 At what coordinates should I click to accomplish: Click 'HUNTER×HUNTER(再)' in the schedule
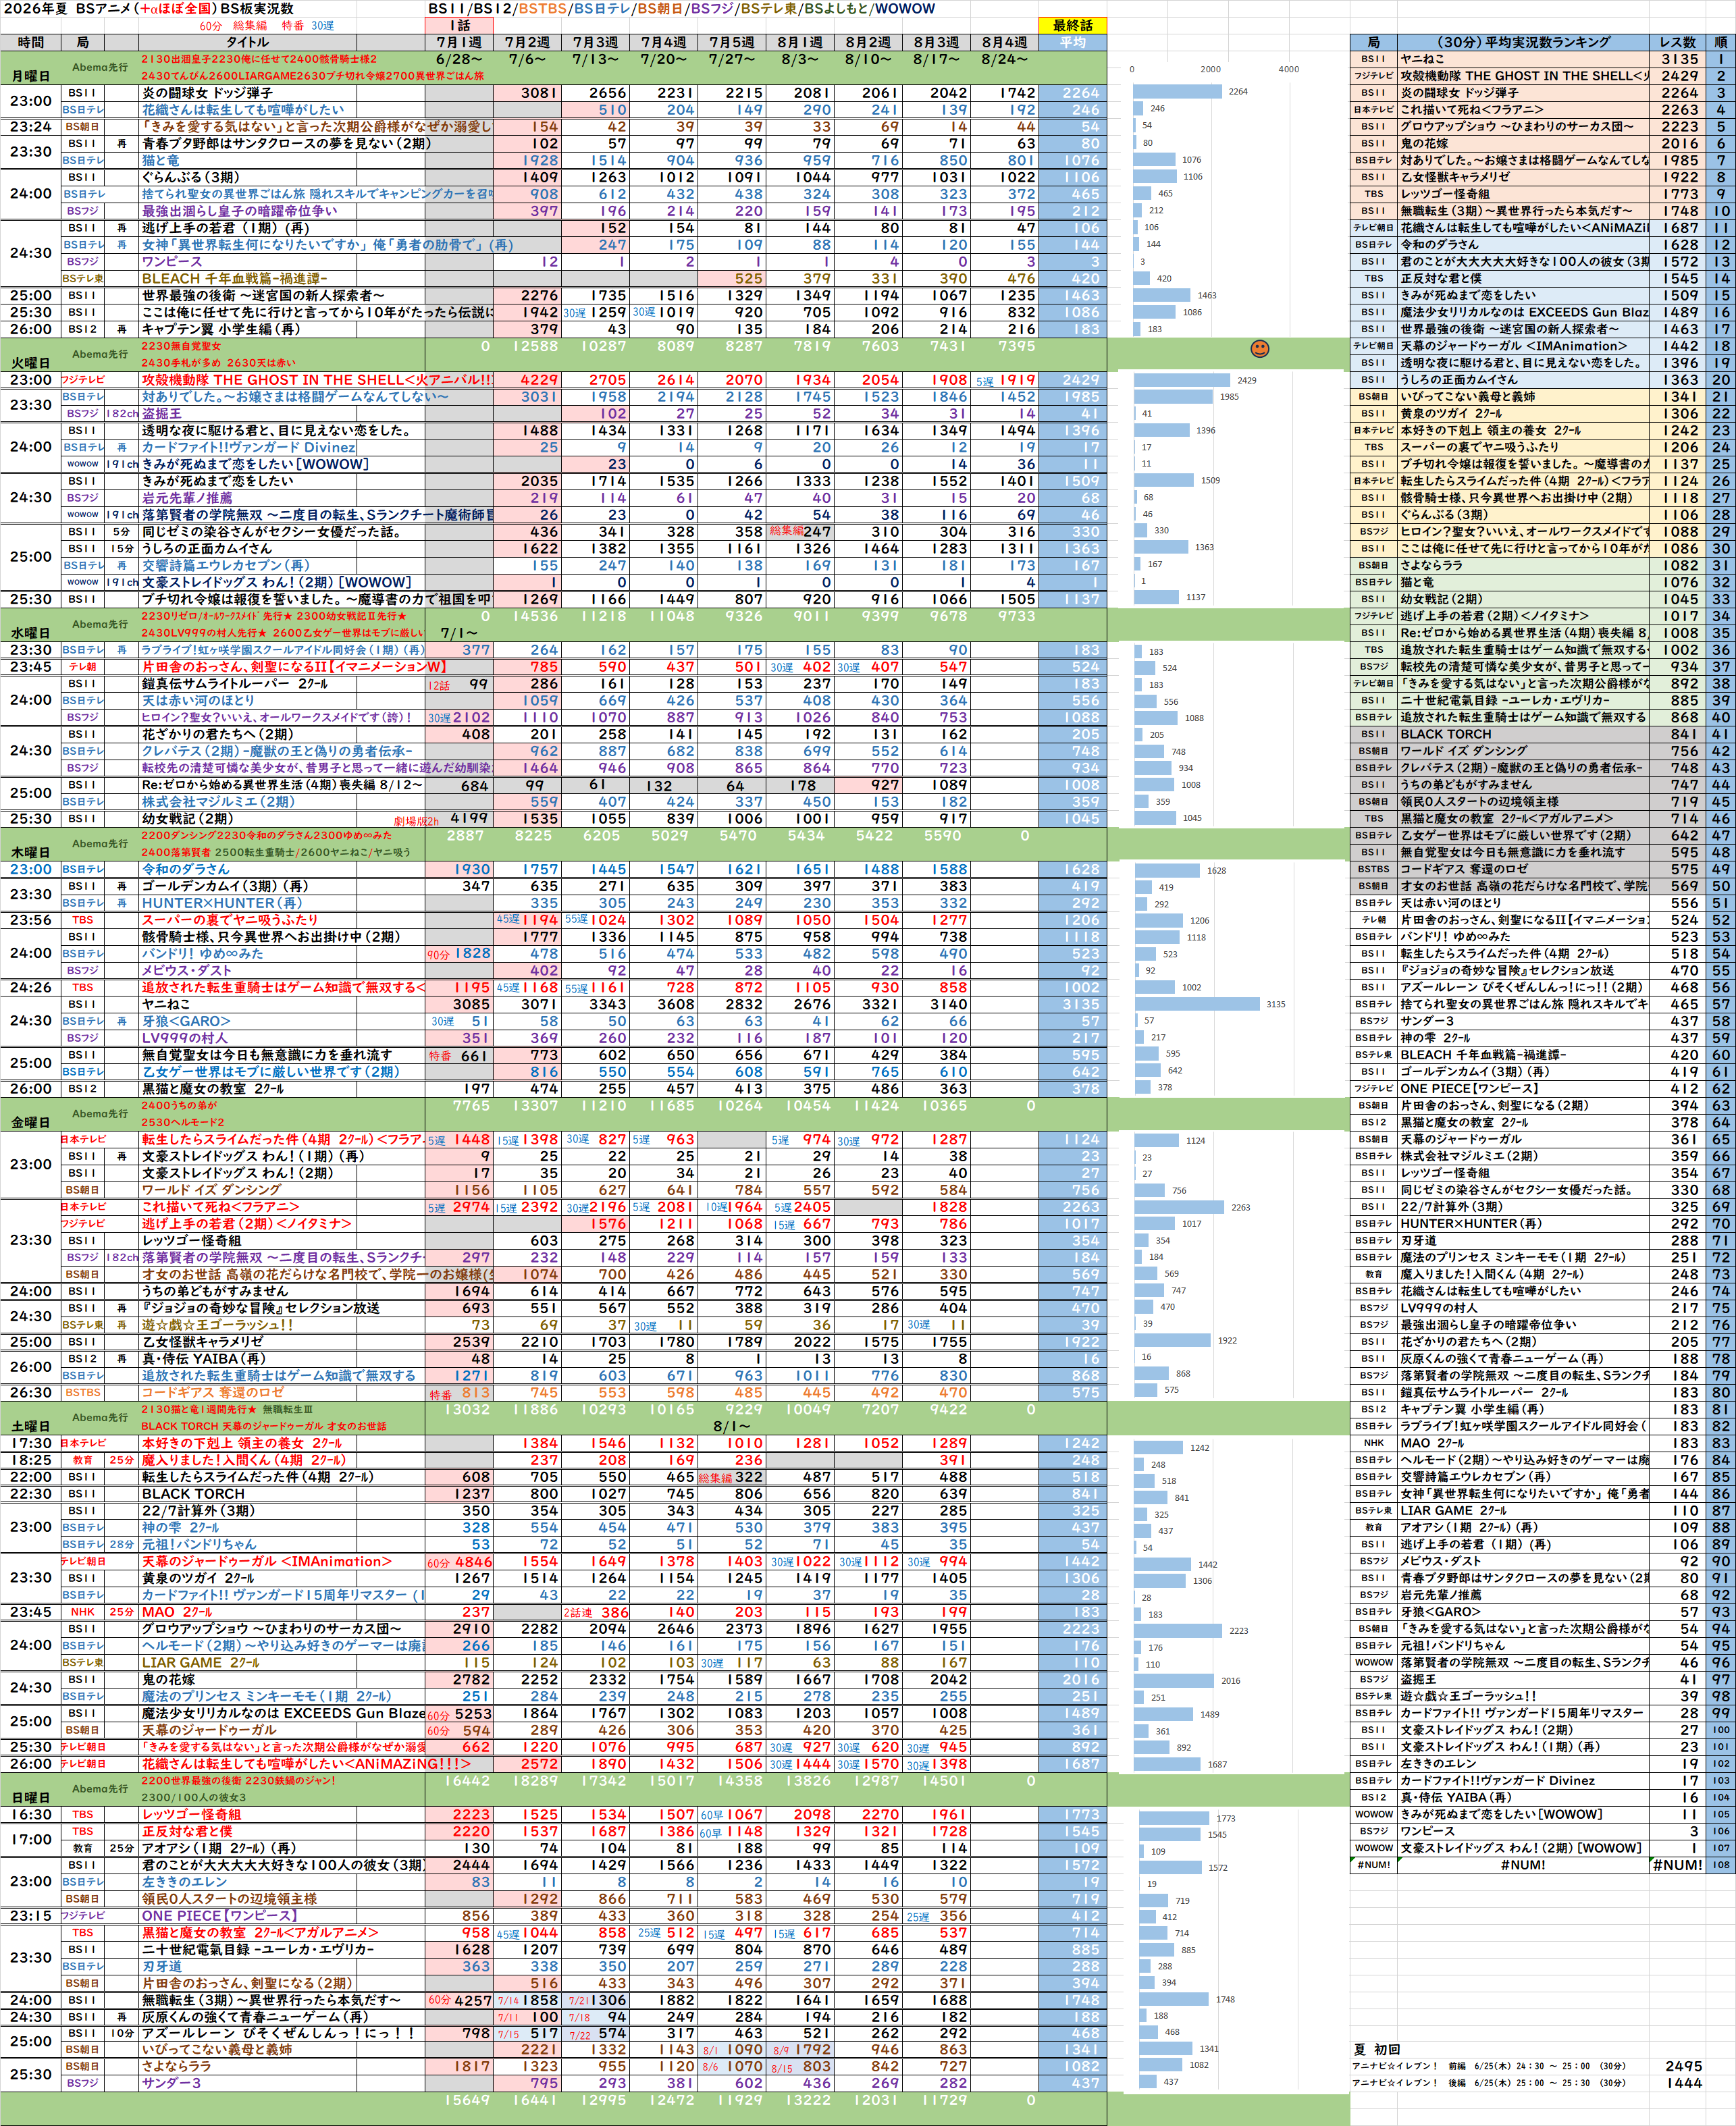coord(221,903)
